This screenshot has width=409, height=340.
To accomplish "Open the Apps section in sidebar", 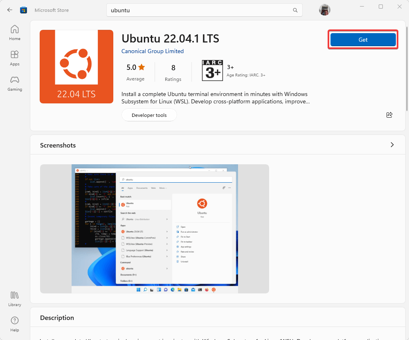I will point(15,58).
